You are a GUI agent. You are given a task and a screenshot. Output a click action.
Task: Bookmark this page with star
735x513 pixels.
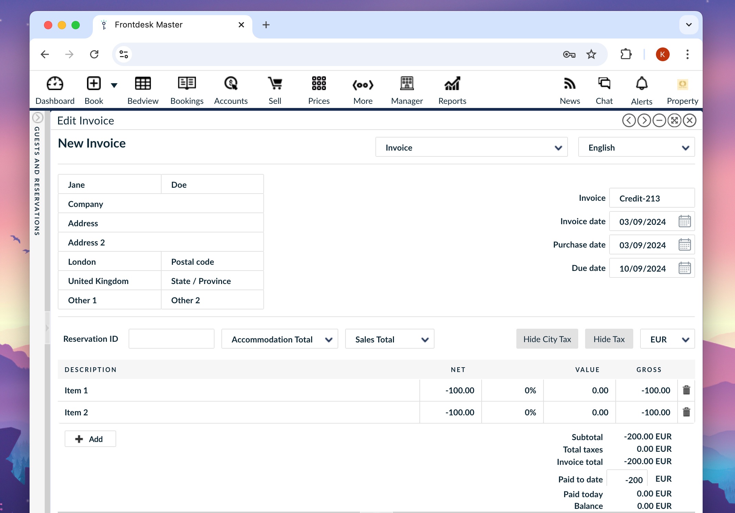pyautogui.click(x=591, y=54)
